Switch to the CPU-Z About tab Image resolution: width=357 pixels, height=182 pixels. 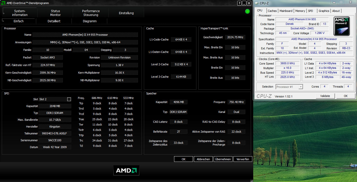pos(336,11)
